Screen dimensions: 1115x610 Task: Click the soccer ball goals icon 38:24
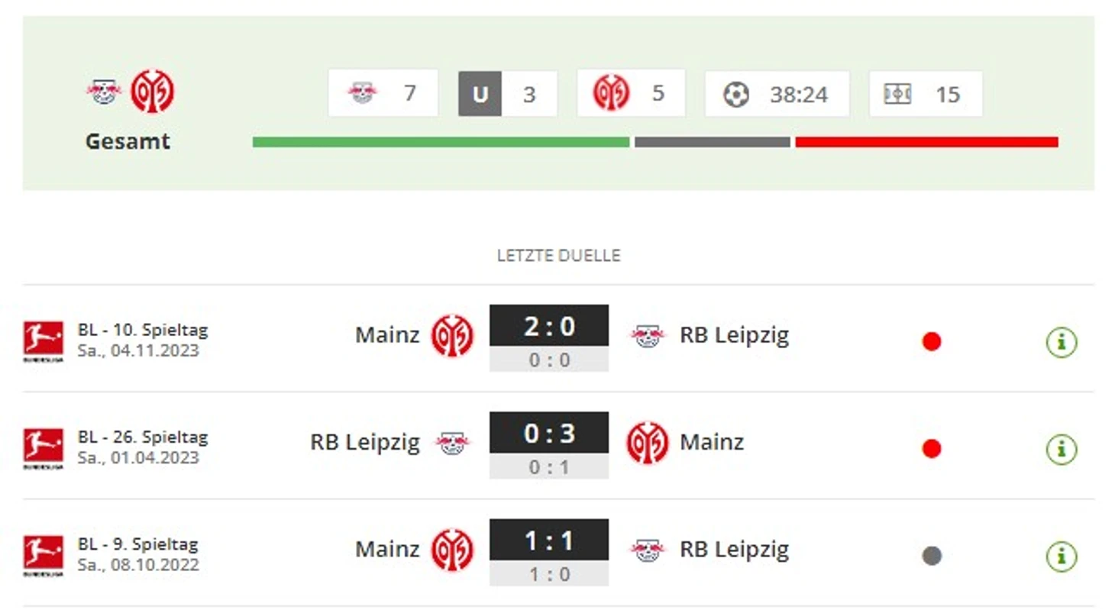(736, 95)
